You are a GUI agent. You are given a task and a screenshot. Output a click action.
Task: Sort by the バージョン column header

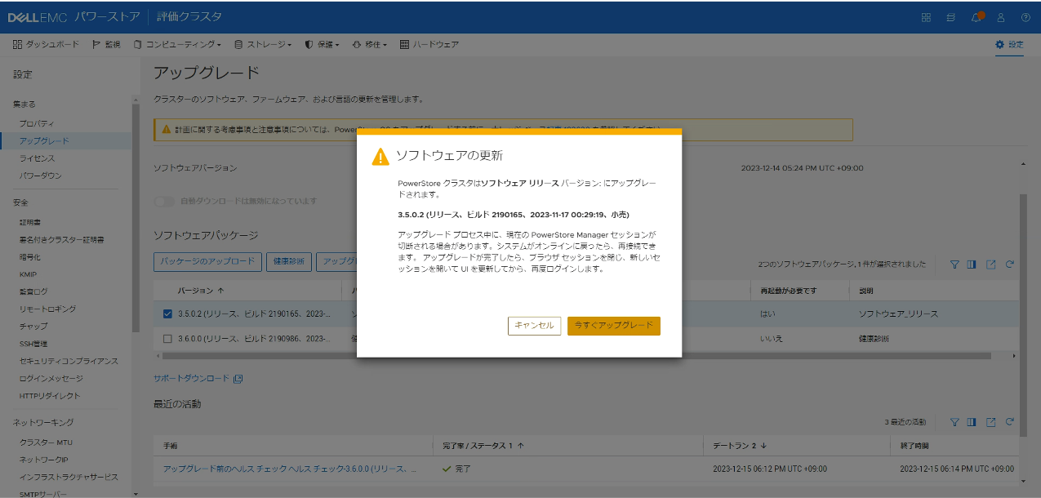pyautogui.click(x=202, y=291)
